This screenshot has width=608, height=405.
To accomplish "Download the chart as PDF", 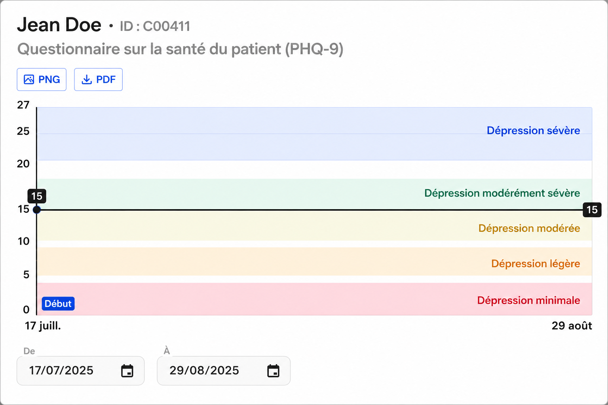I will (x=98, y=79).
